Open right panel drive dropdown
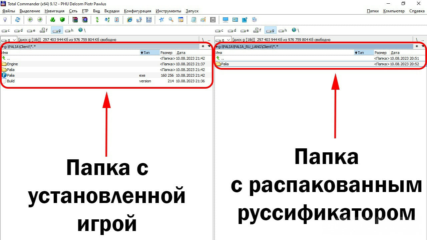This screenshot has height=240, width=427. click(x=223, y=40)
